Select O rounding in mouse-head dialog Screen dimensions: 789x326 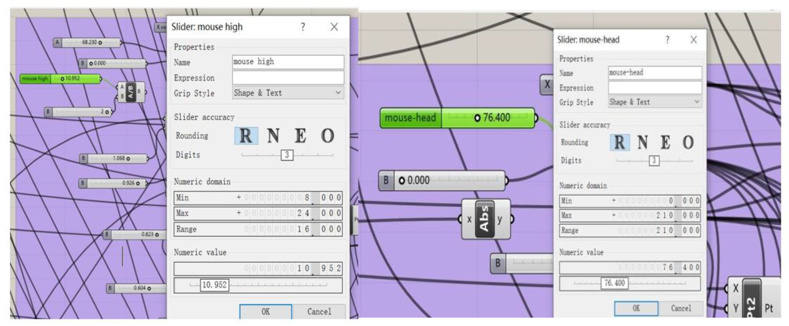coord(688,142)
